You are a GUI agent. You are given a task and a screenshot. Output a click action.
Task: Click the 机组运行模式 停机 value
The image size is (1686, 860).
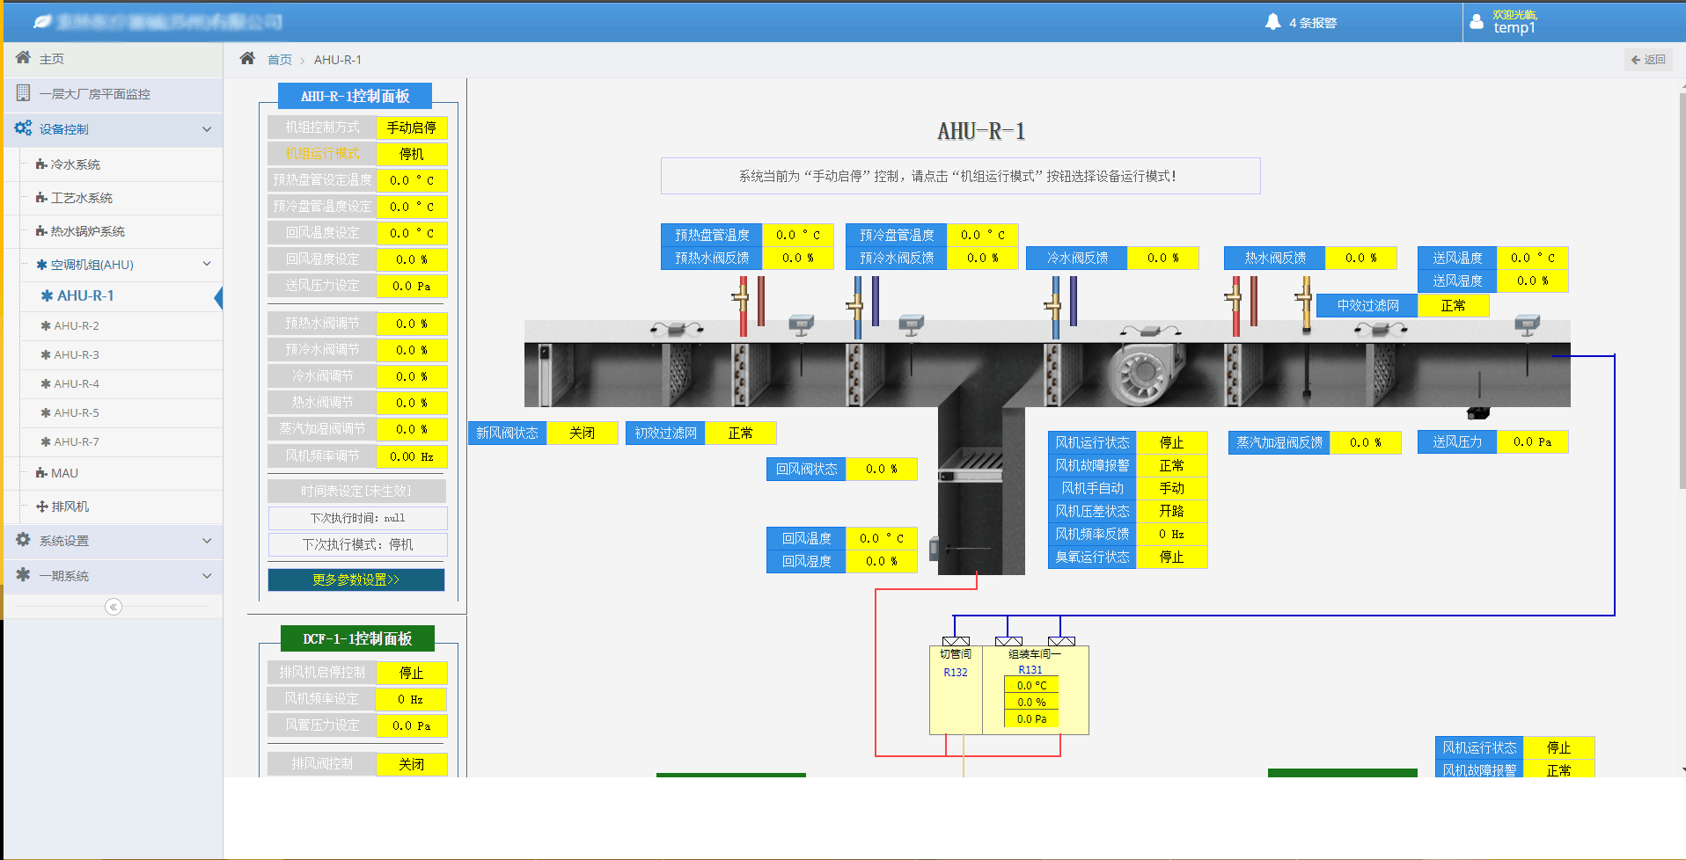411,154
